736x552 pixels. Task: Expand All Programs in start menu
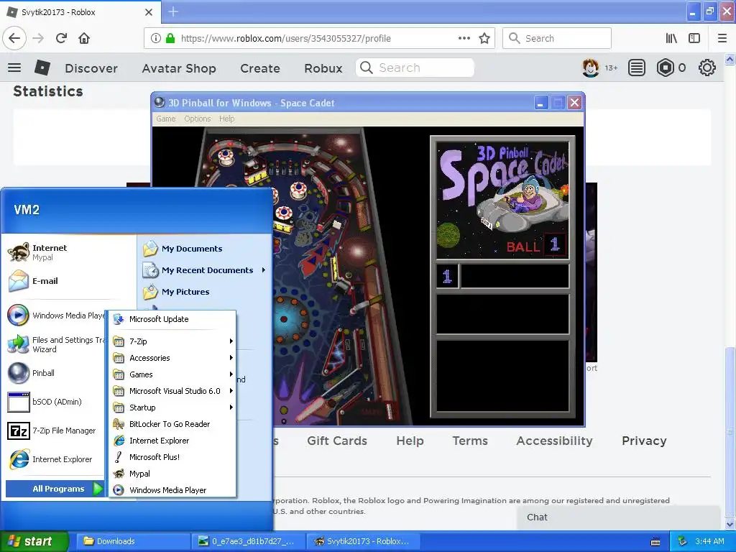pyautogui.click(x=55, y=489)
